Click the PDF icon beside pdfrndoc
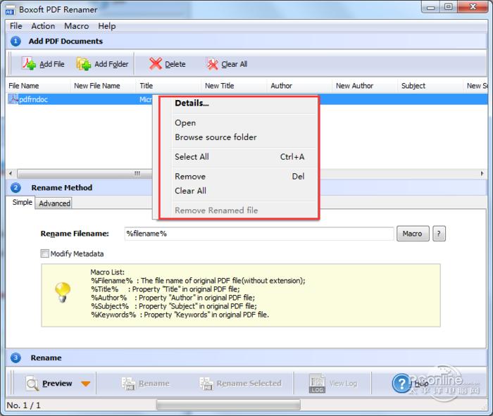The height and width of the screenshot is (416, 493). coord(13,99)
